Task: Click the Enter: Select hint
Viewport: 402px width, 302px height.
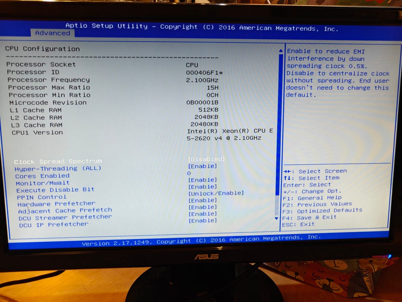Action: tap(307, 185)
